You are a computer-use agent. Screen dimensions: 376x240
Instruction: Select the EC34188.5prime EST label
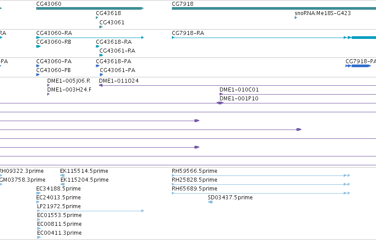pos(58,189)
